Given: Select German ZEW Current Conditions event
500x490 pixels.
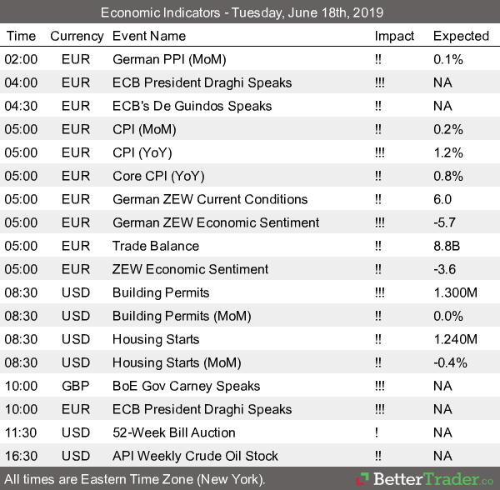Looking at the screenshot, I should 209,199.
